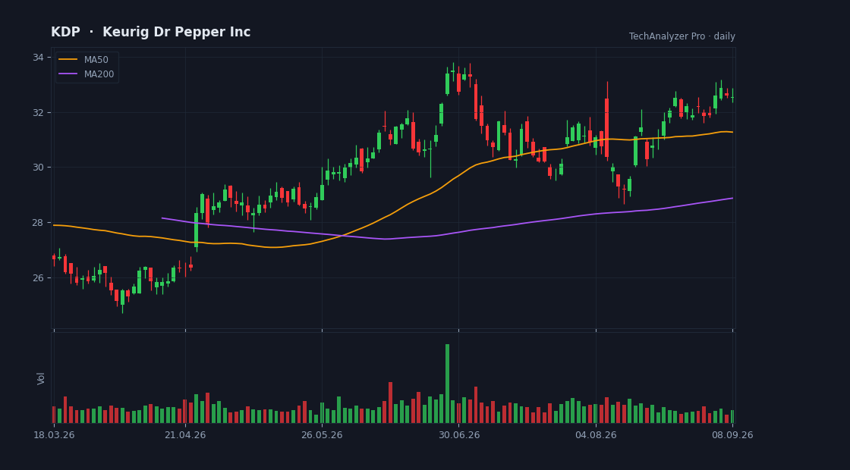The height and width of the screenshot is (470, 850).
Task: Click the 21.04.26 date label
Action: point(185,435)
